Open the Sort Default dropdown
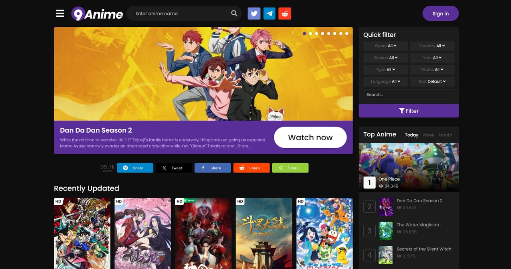The height and width of the screenshot is (269, 511). click(432, 81)
